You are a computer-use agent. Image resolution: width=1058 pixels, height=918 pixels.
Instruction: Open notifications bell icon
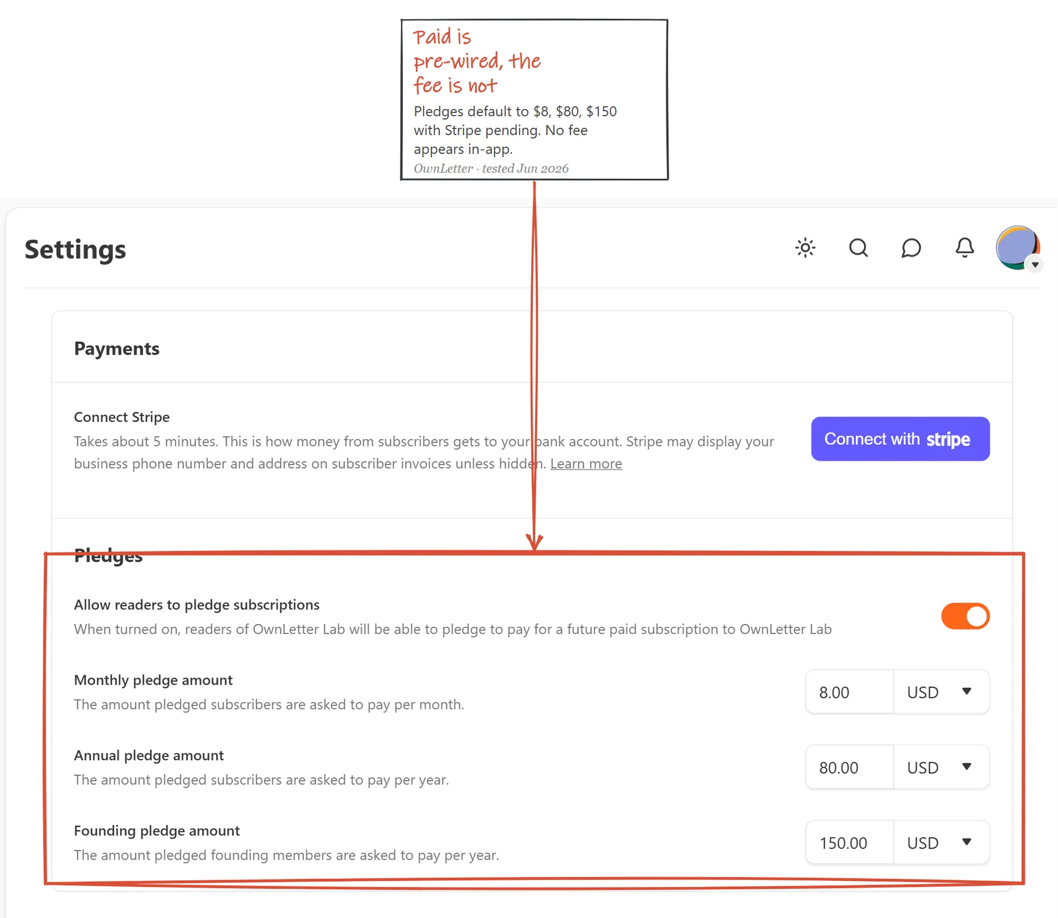coord(964,248)
